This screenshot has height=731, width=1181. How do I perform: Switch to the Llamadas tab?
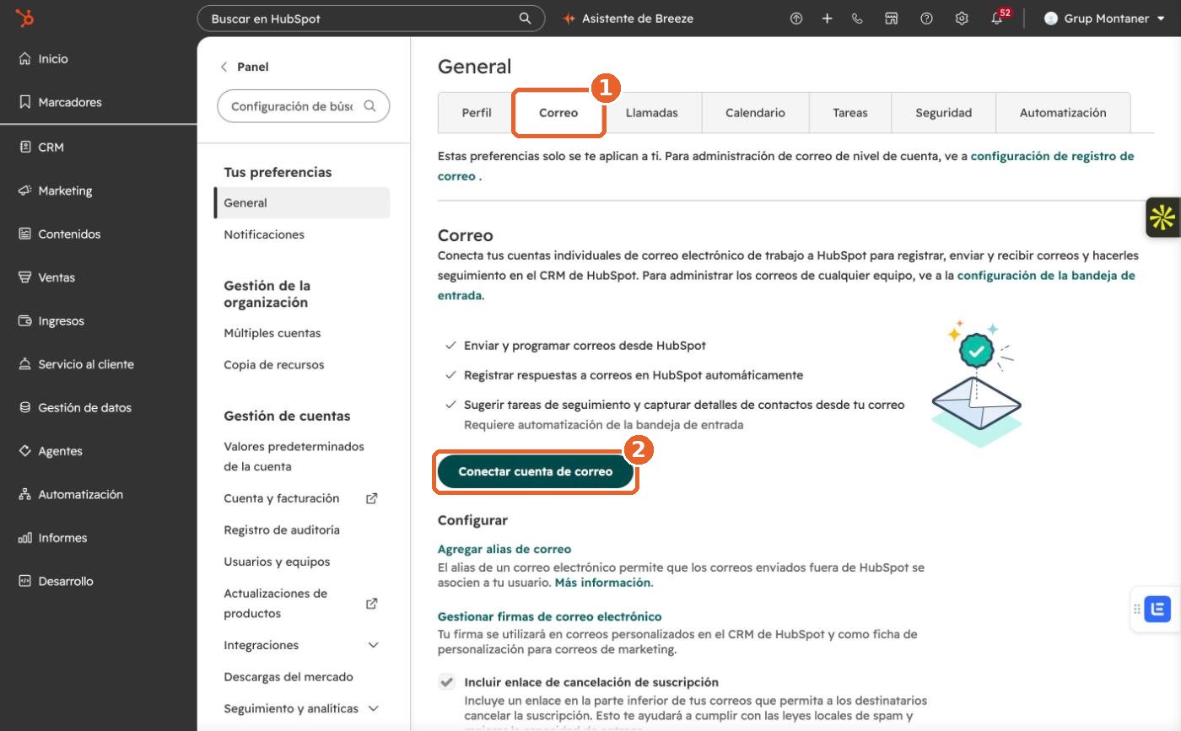[x=652, y=112]
